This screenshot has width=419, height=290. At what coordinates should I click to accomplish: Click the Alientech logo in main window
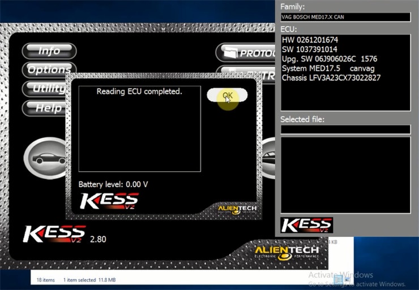pyautogui.click(x=286, y=251)
